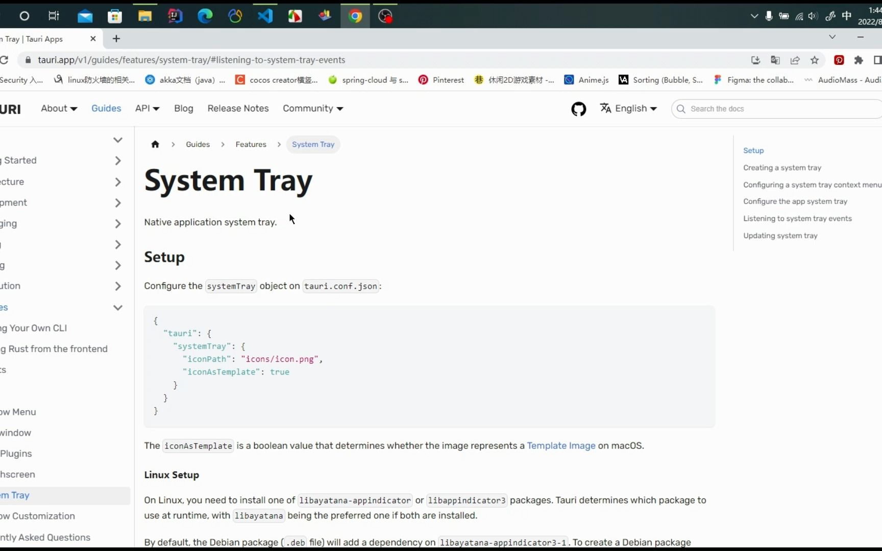The image size is (882, 551).
Task: Go to docs home via house icon
Action: [x=155, y=144]
